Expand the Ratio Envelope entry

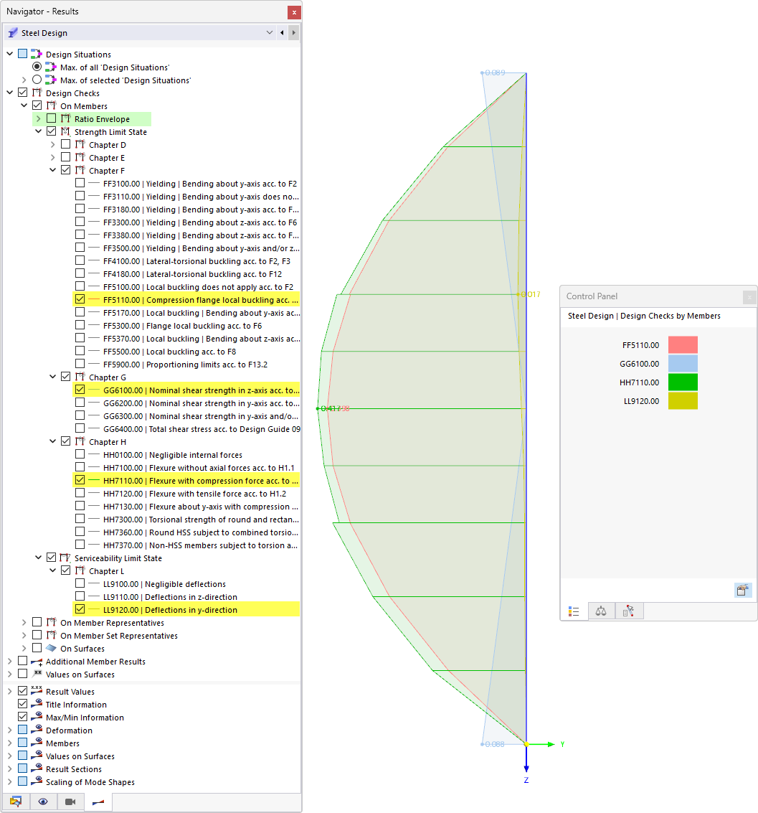coord(37,118)
